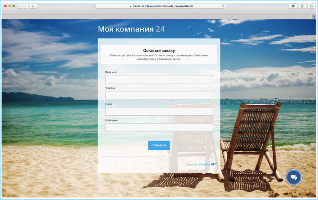Show all tabs overview icon
The height and width of the screenshot is (200, 318).
tap(311, 6)
